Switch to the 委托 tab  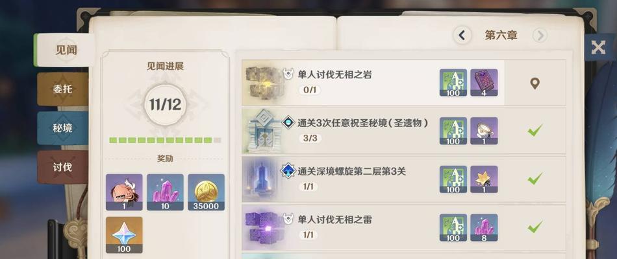[x=62, y=89]
